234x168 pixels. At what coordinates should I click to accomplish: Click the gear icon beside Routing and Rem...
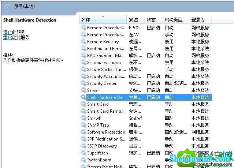(83, 48)
